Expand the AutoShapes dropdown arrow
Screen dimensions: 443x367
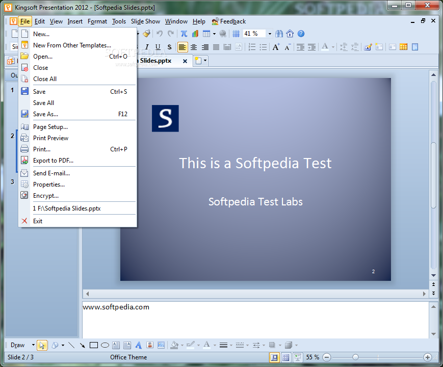[x=63, y=345]
